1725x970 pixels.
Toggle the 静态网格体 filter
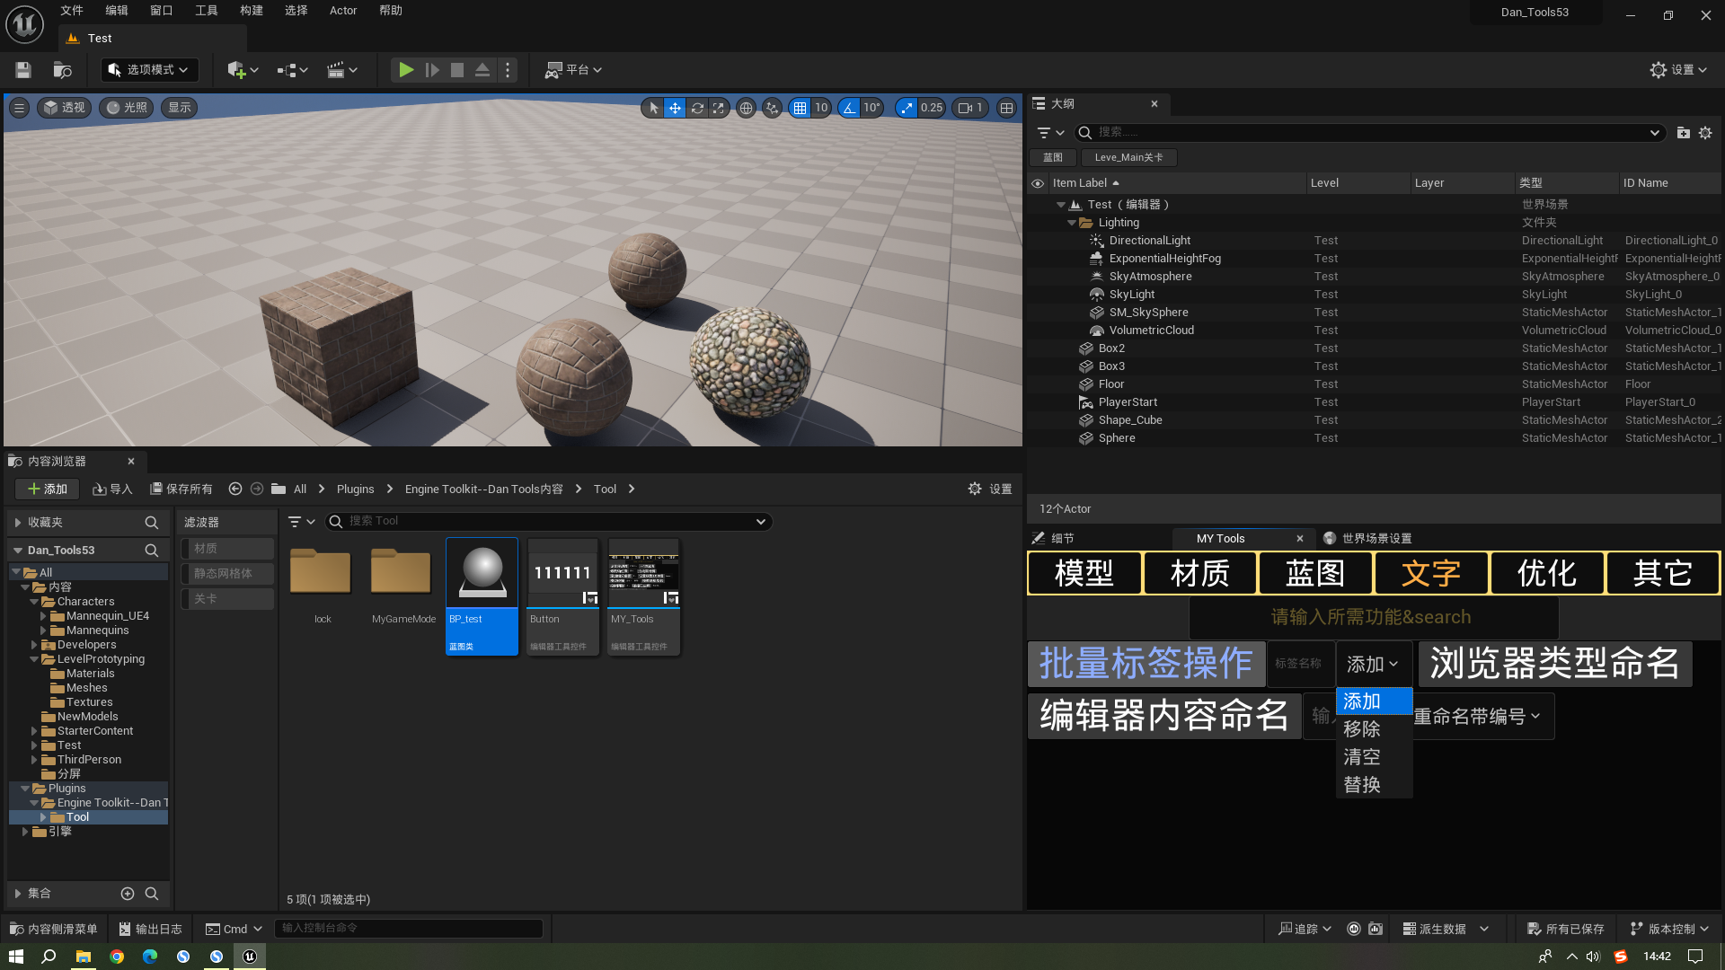point(227,574)
